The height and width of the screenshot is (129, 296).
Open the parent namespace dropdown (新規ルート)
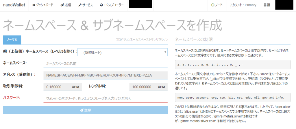122,52
